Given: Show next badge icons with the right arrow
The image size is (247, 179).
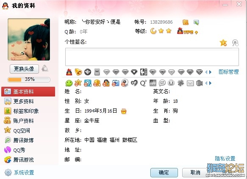Looking at the screenshot, I should pyautogui.click(x=210, y=72).
